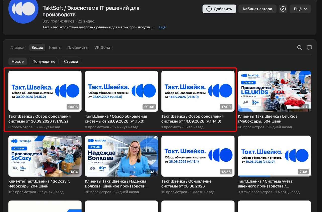Viewport: 322px width, 212px height.
Task: Open Кабинет автора
Action: (x=257, y=9)
